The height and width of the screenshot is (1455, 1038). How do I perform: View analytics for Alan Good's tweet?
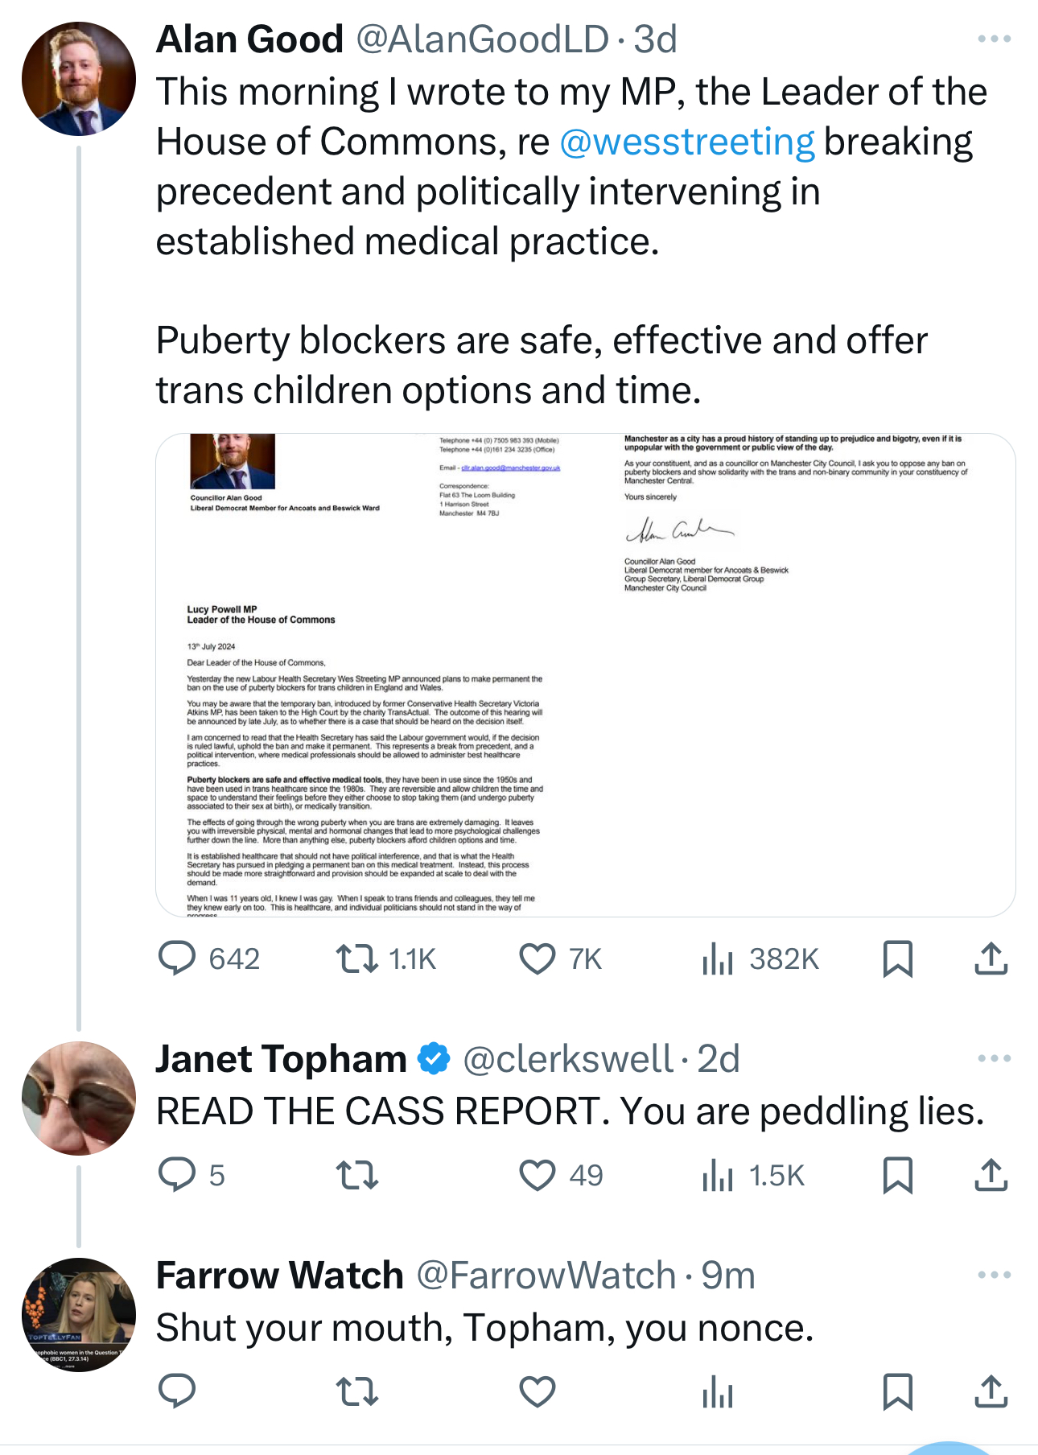pyautogui.click(x=718, y=958)
